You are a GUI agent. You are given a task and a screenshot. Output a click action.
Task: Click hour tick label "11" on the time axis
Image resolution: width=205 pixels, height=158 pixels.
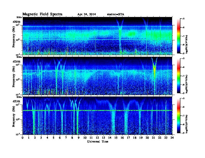tap(91, 138)
